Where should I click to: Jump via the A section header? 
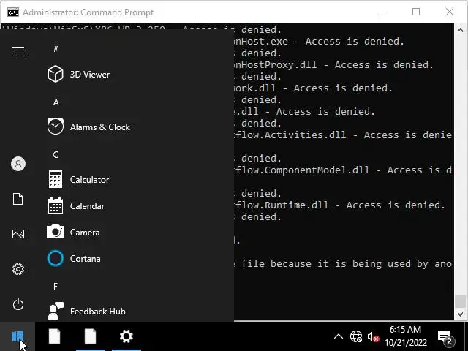pyautogui.click(x=56, y=102)
